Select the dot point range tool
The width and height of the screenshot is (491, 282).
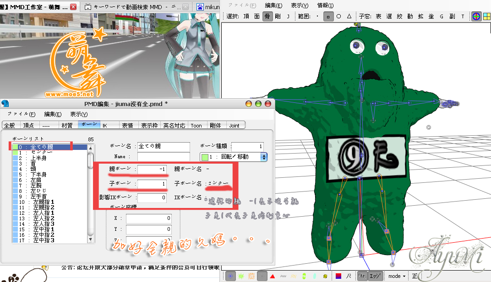tap(317, 16)
